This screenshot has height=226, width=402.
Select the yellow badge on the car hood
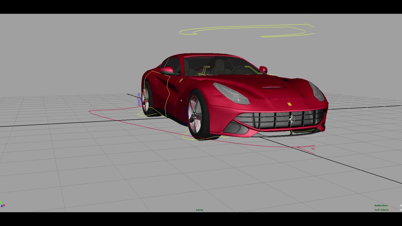click(289, 104)
